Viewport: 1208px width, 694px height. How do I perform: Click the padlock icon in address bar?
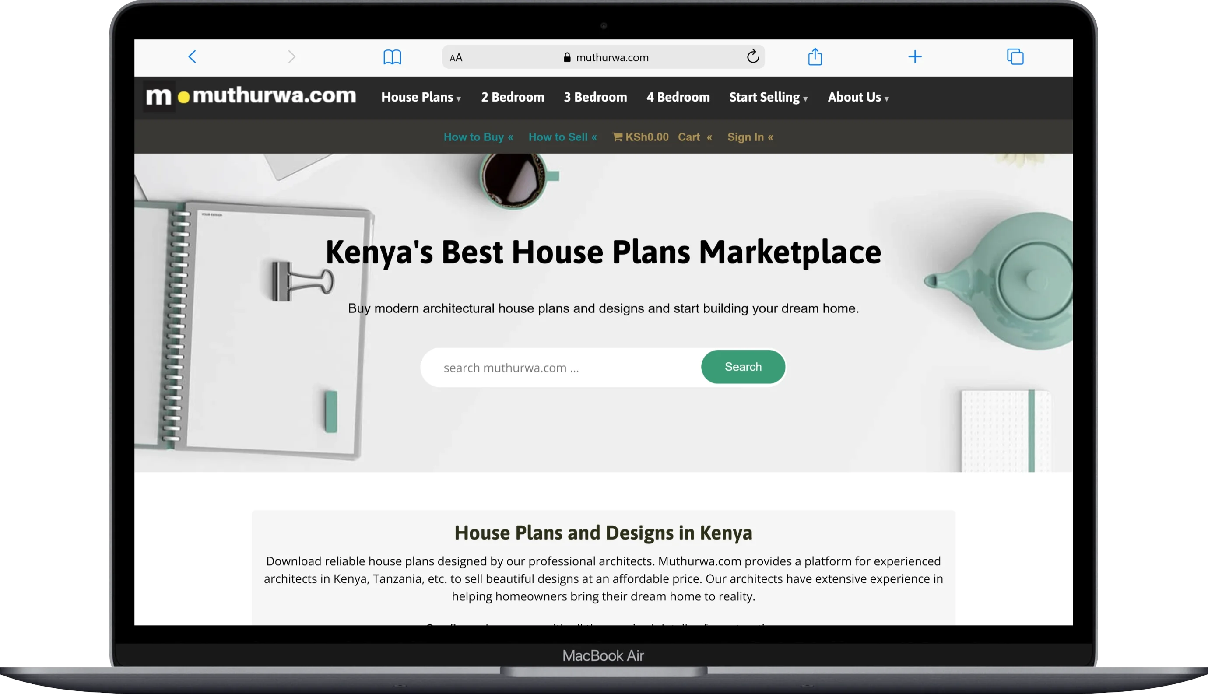(567, 57)
